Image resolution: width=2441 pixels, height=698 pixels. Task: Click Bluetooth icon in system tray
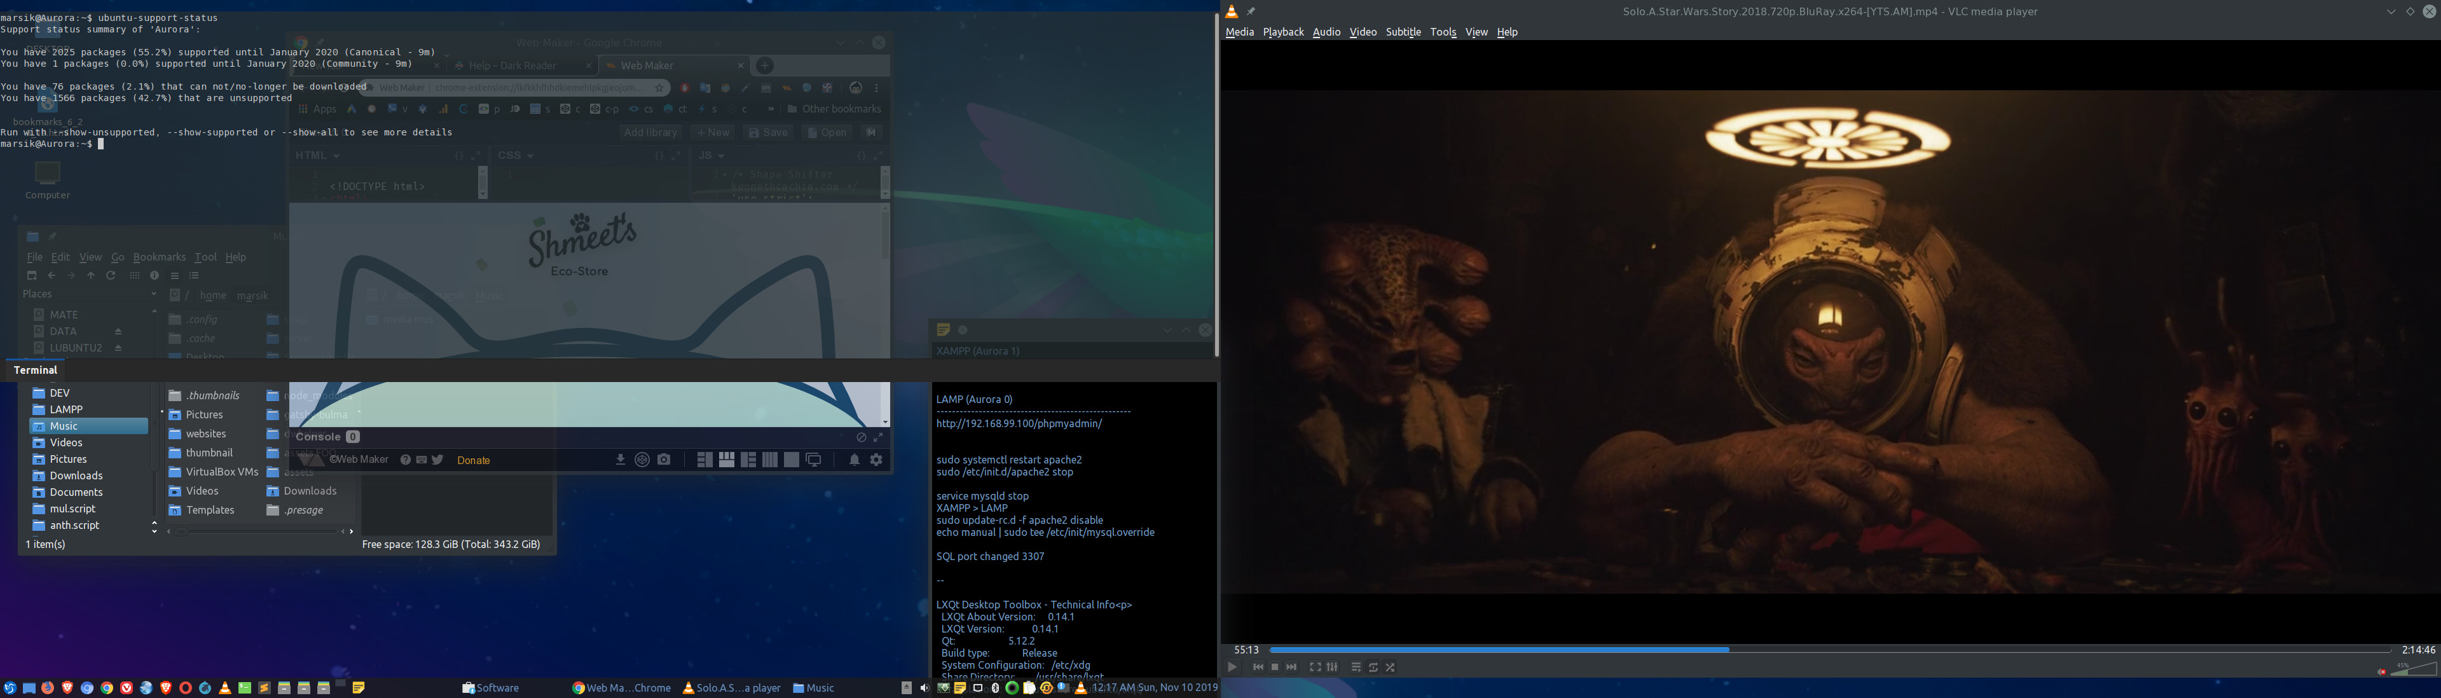(995, 688)
